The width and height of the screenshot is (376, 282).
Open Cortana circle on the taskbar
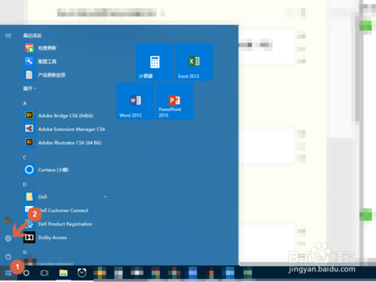[x=26, y=273]
